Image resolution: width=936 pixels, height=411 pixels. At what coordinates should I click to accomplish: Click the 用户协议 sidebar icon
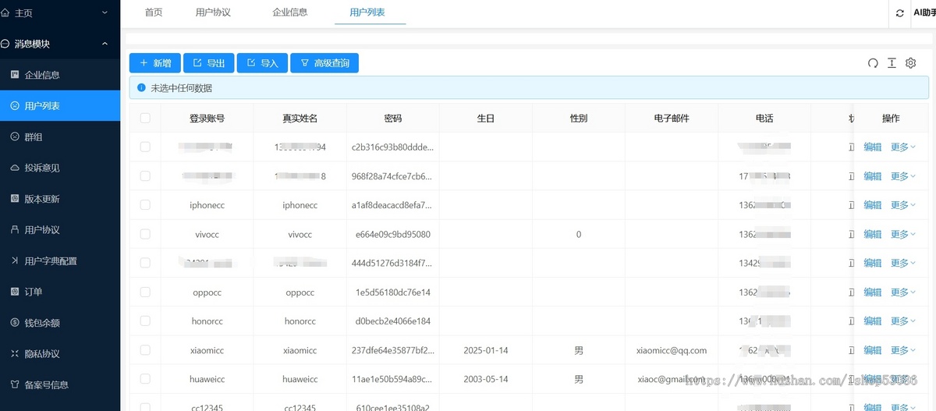pyautogui.click(x=15, y=229)
